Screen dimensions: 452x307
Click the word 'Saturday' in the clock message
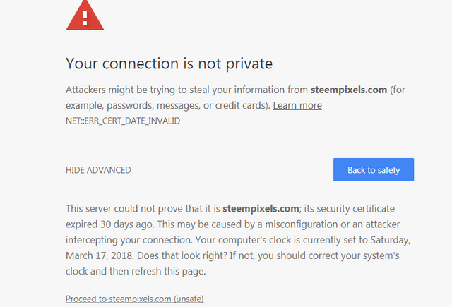click(391, 240)
